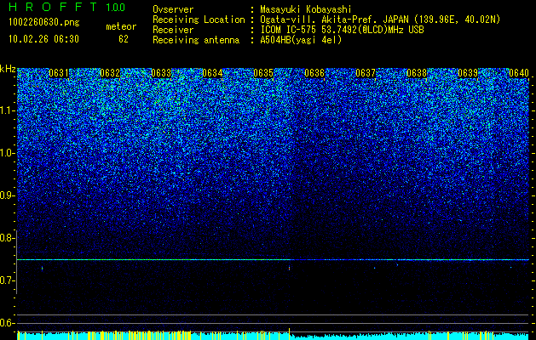
Task: Click the 0634 time marker
Action: (x=212, y=73)
